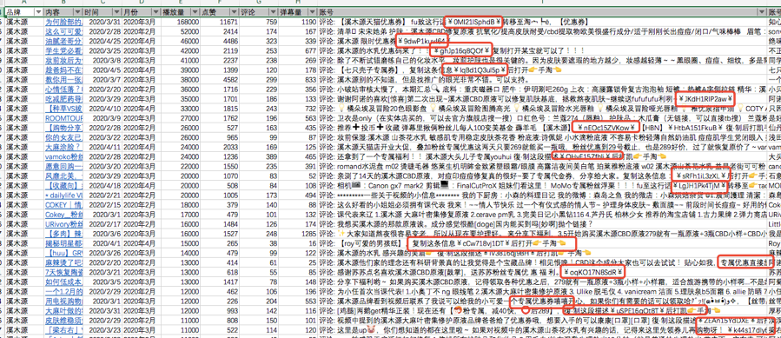The image size is (781, 338).
Task: Open the 7天恢复陶瓷 link
Action: click(x=63, y=272)
